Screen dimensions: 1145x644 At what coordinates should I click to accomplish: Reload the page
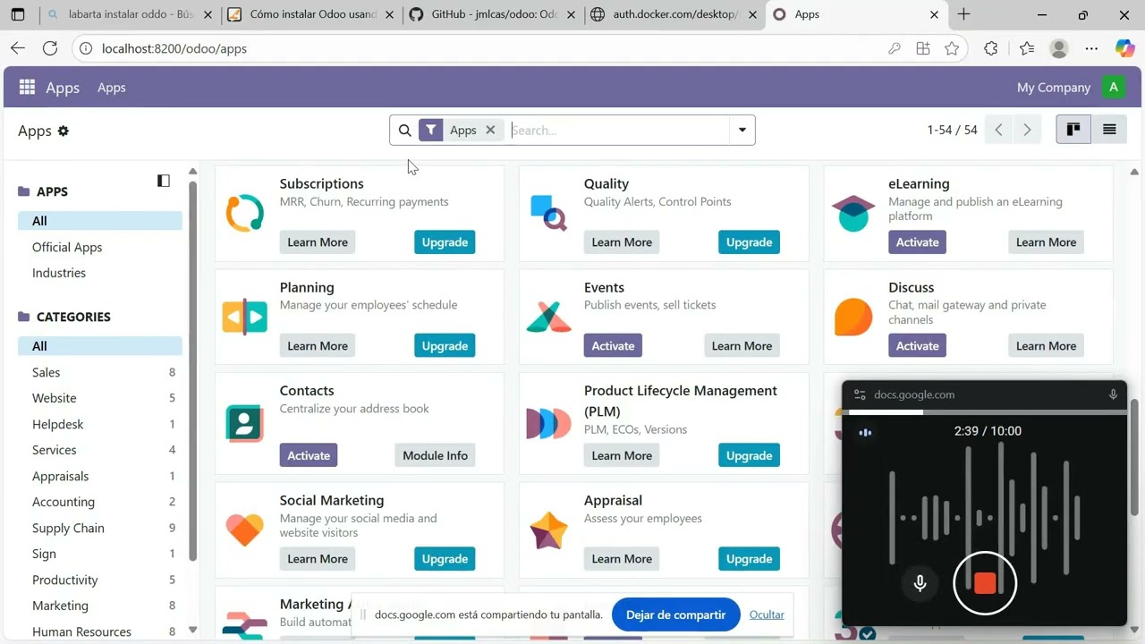[50, 48]
